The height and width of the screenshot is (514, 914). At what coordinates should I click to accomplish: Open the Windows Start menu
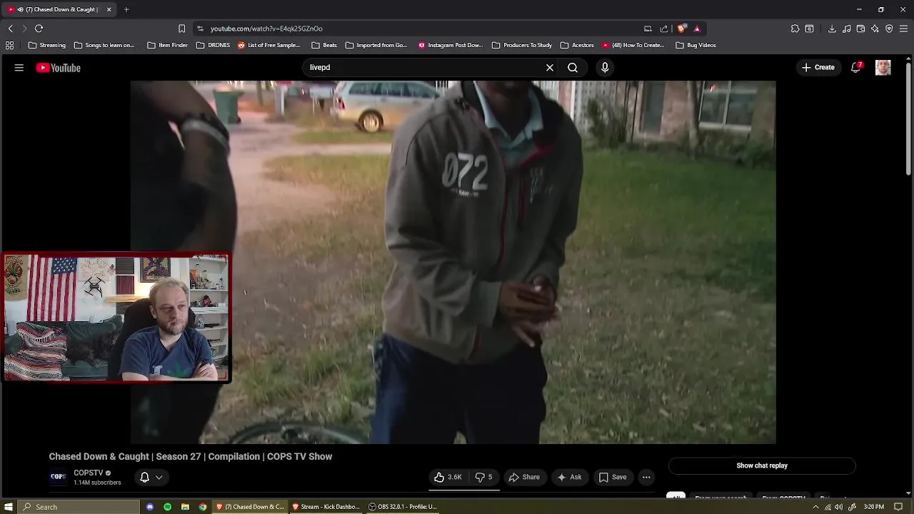point(9,507)
